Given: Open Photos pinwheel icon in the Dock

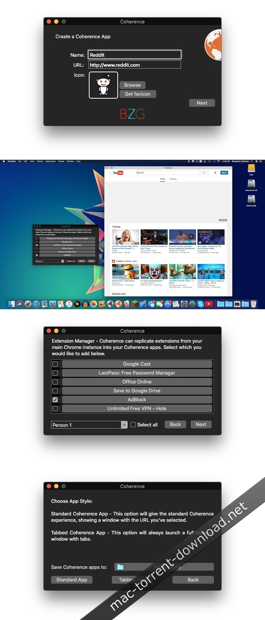Looking at the screenshot, I should point(94,304).
